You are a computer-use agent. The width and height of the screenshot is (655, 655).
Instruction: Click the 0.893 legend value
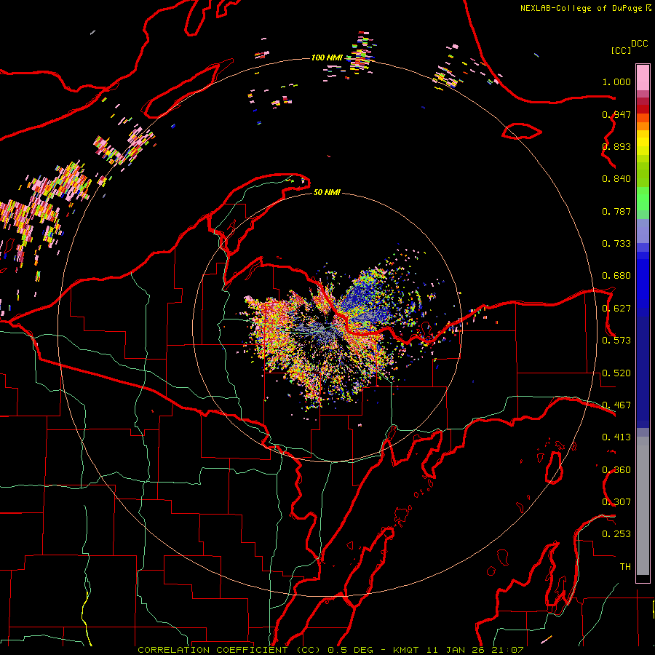[x=616, y=146]
